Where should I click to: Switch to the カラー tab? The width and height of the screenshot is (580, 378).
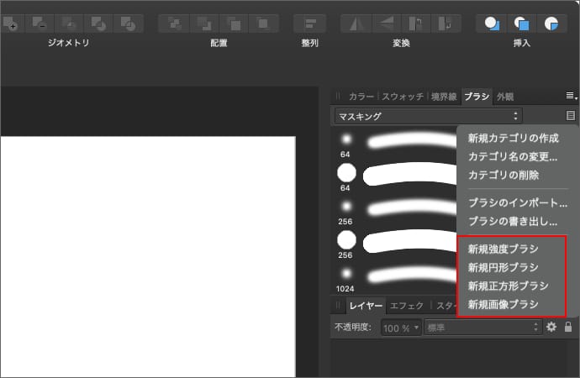coord(361,97)
